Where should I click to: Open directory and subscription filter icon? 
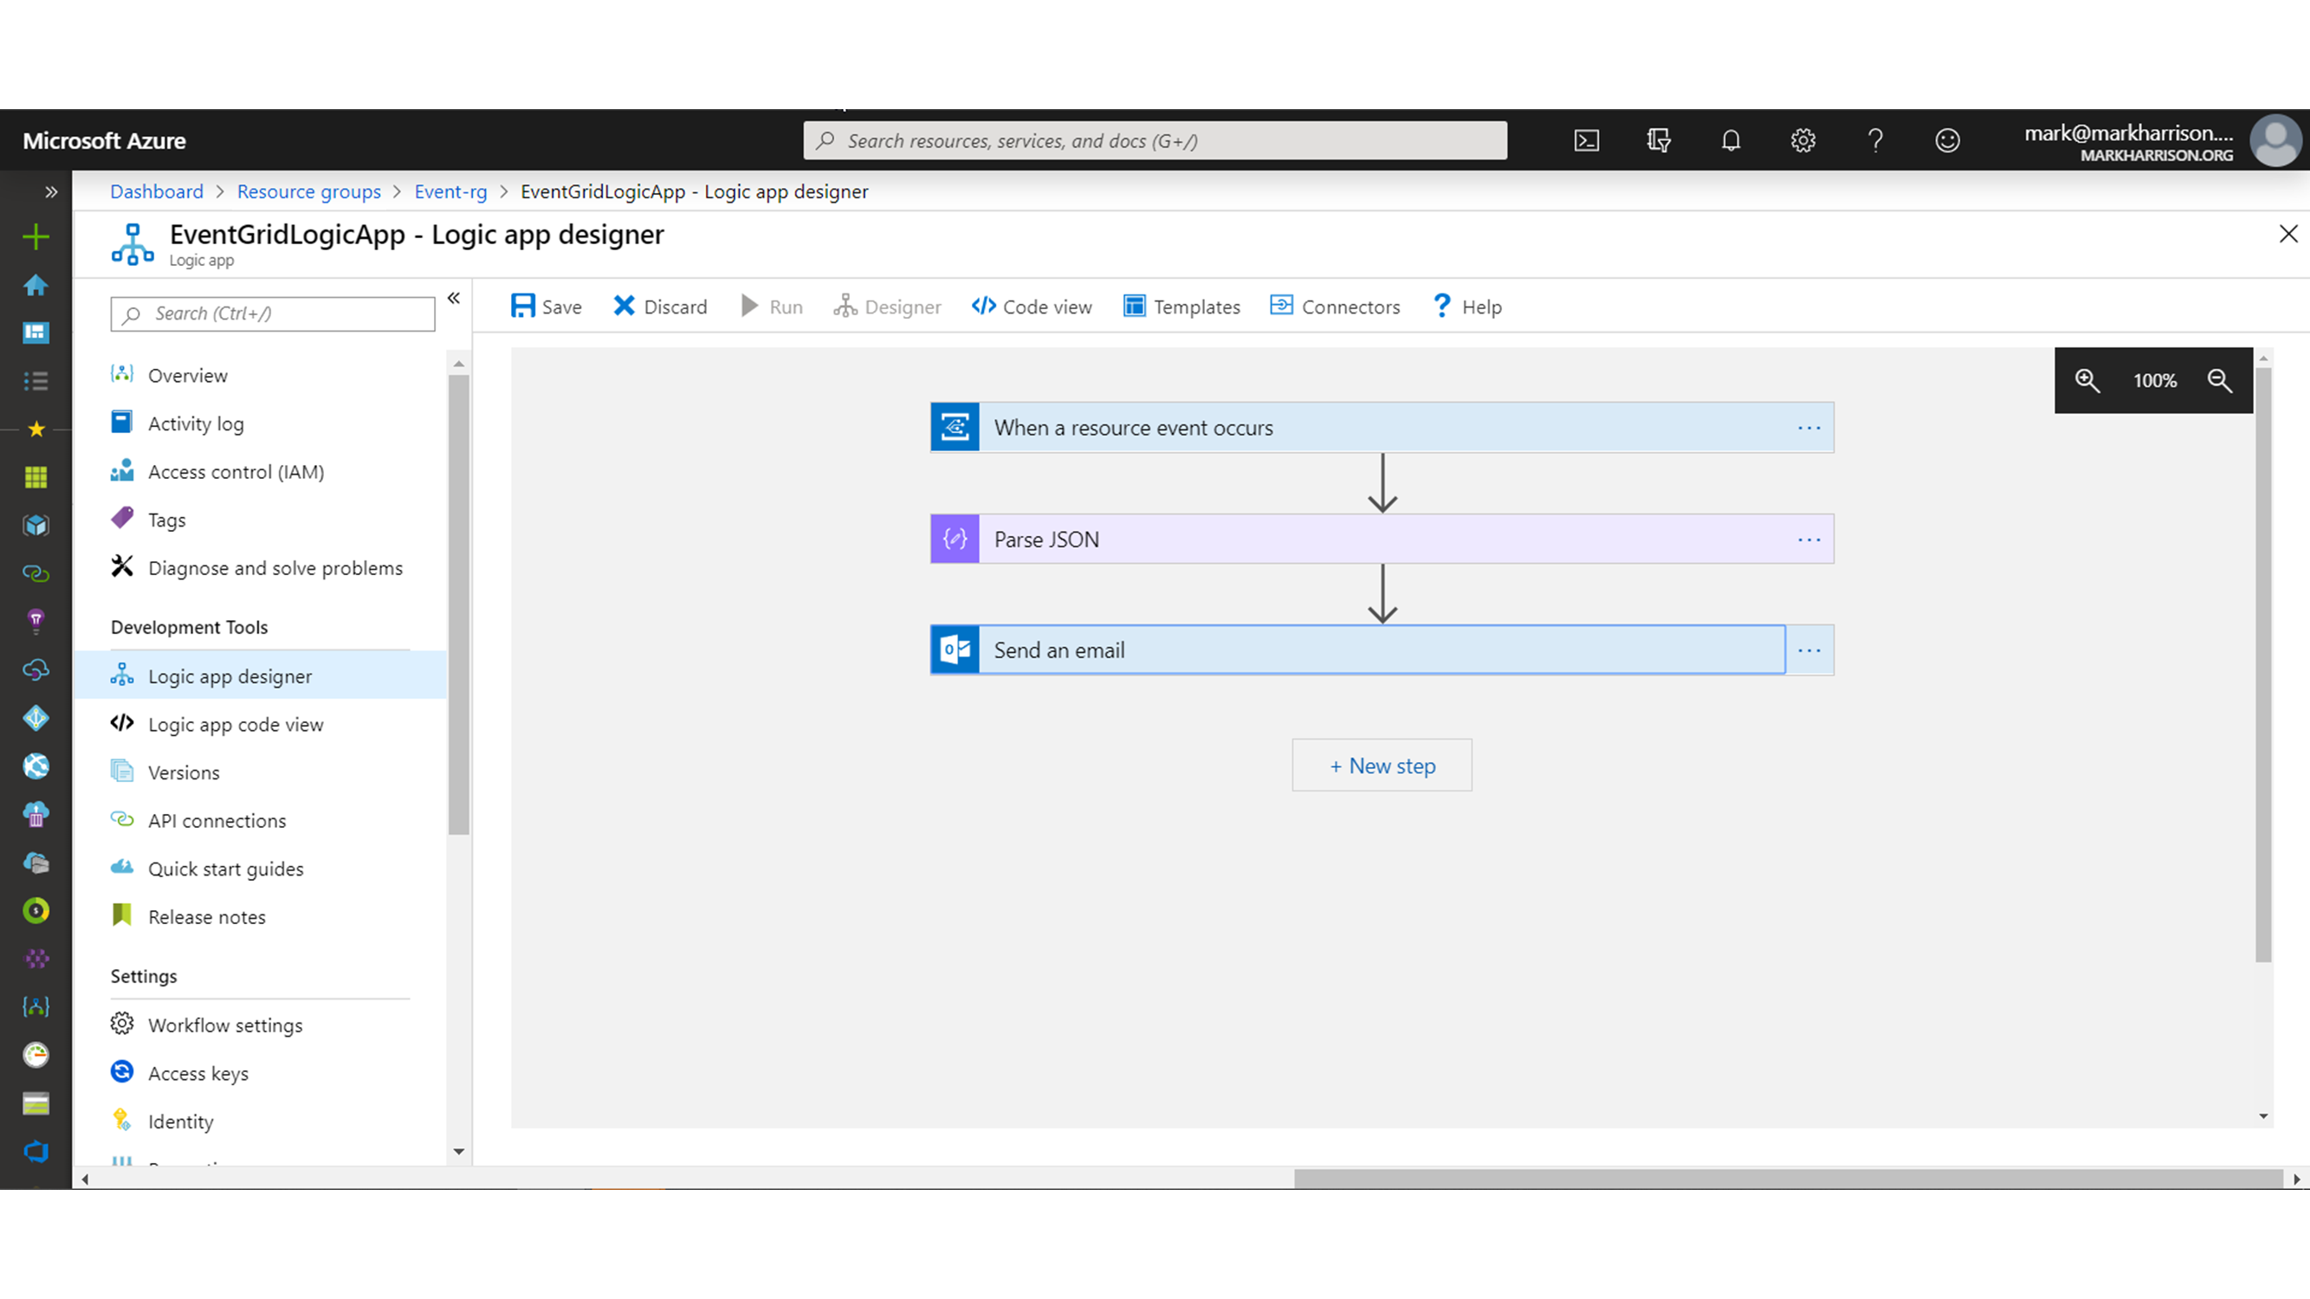(1658, 141)
